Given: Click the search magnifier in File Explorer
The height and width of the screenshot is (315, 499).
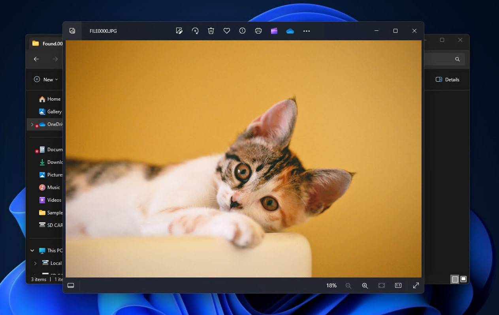Looking at the screenshot, I should click(458, 59).
